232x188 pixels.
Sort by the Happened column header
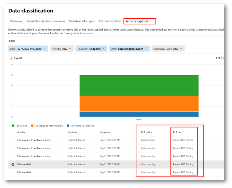(x=105, y=132)
